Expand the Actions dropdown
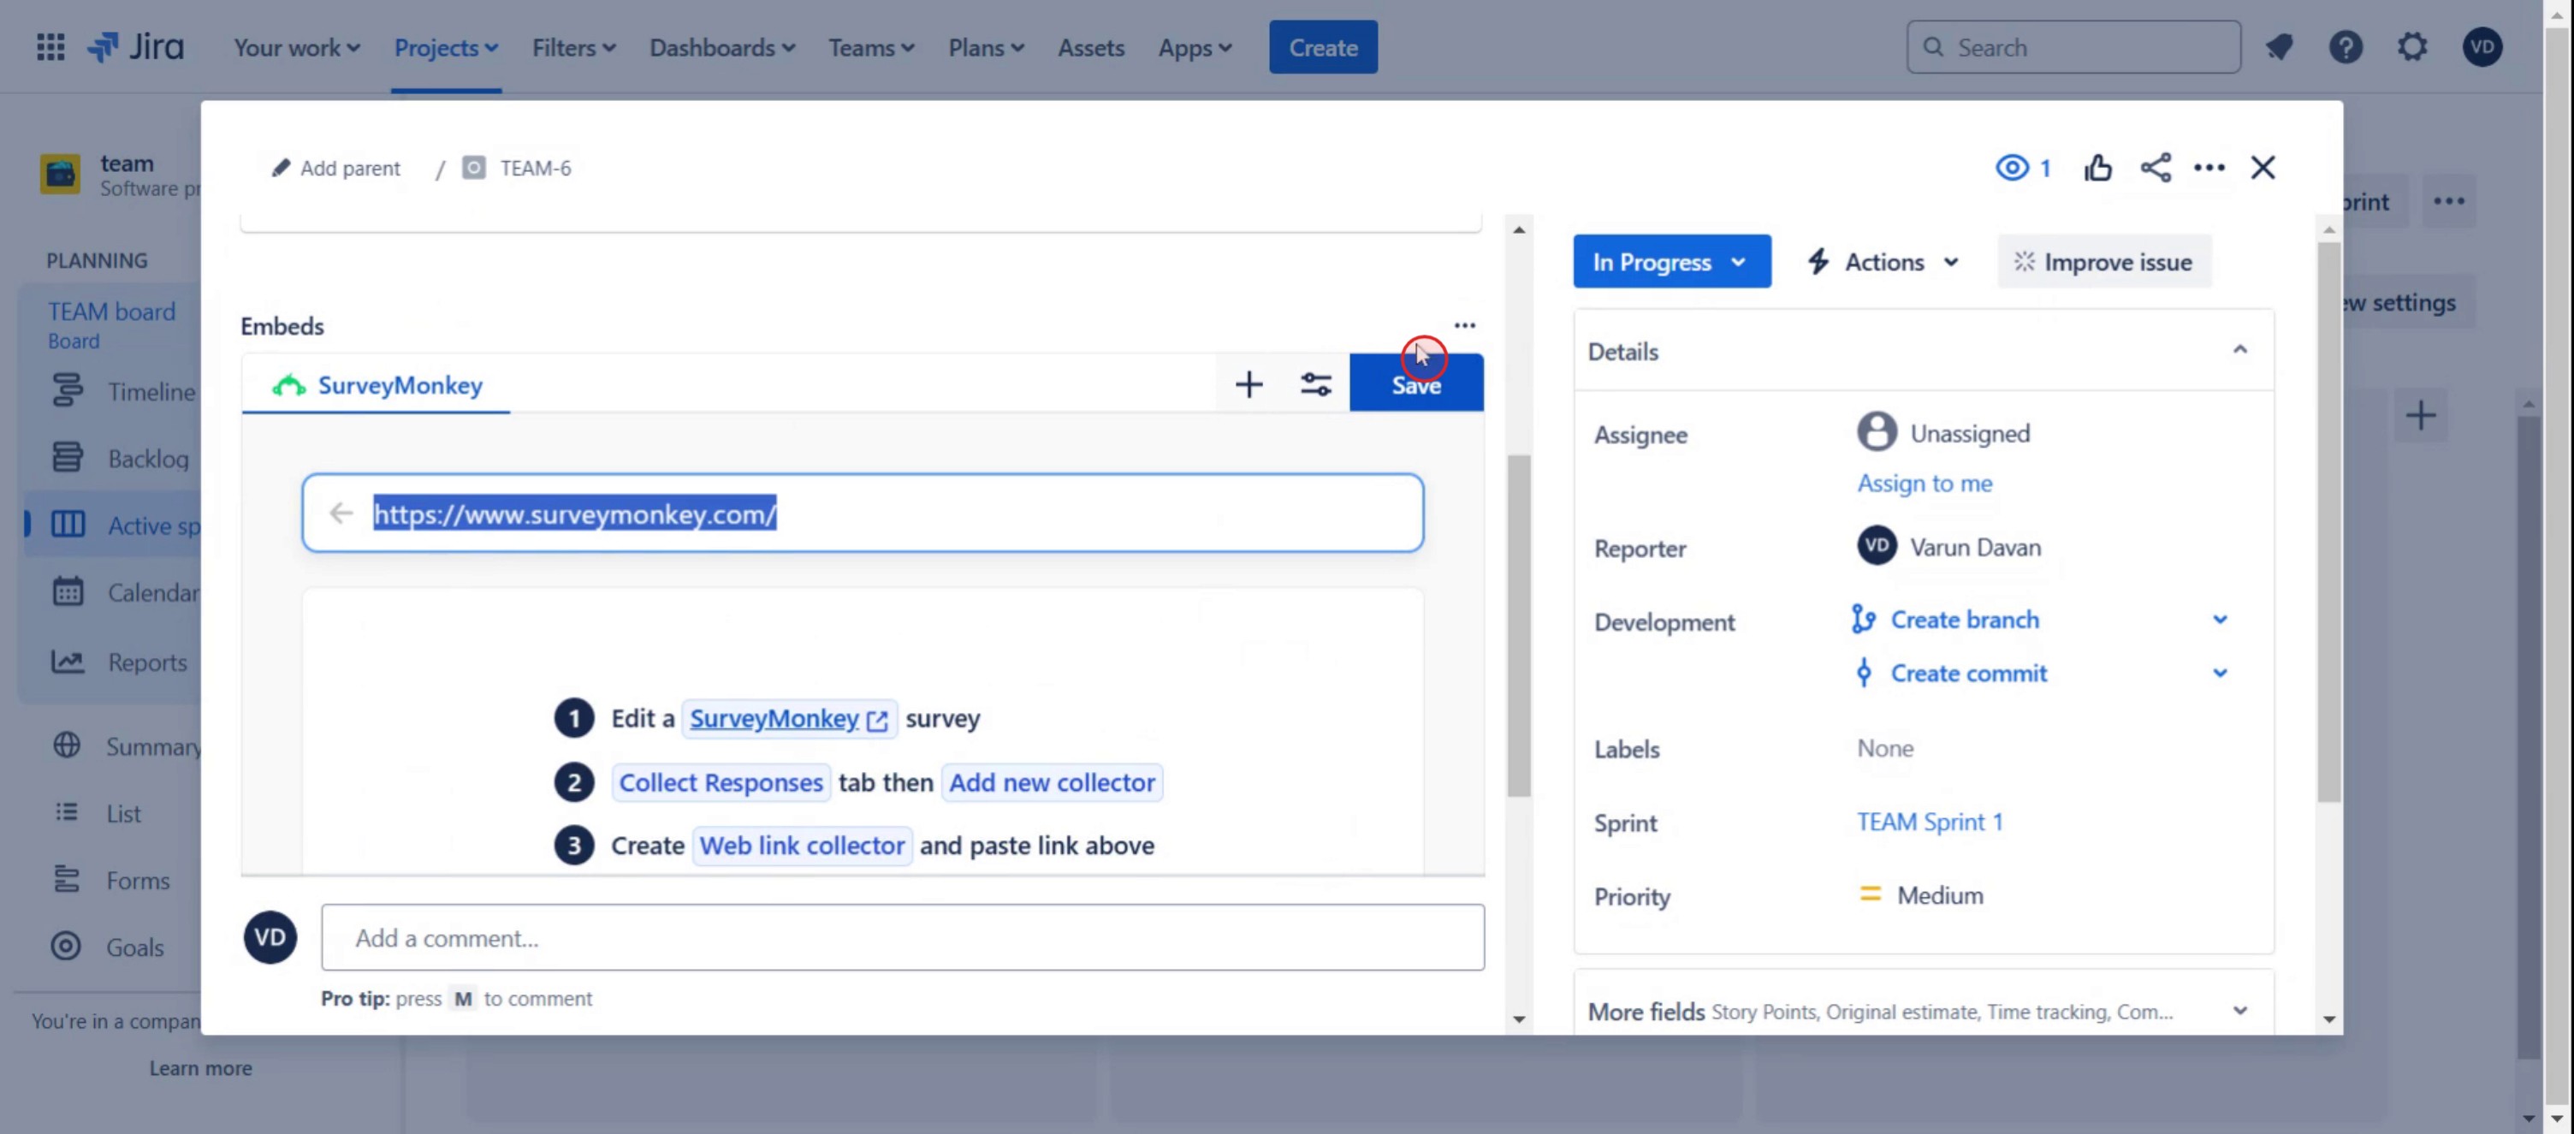 (1883, 262)
